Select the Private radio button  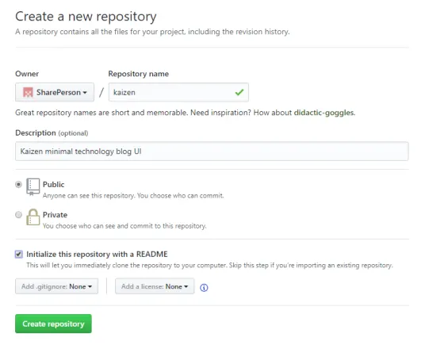pyautogui.click(x=18, y=215)
